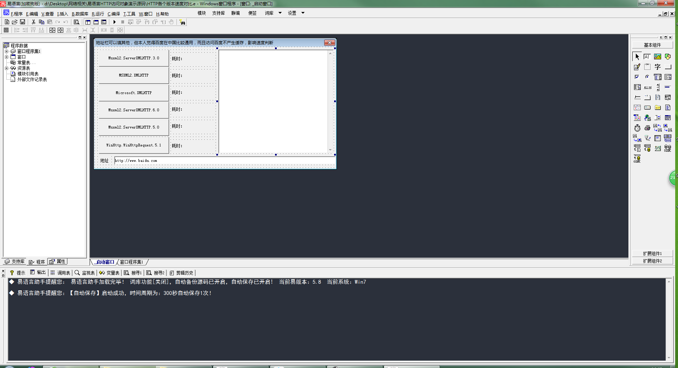The width and height of the screenshot is (678, 368).
Task: Select 模块引用表 in the program tree
Action: coord(28,74)
